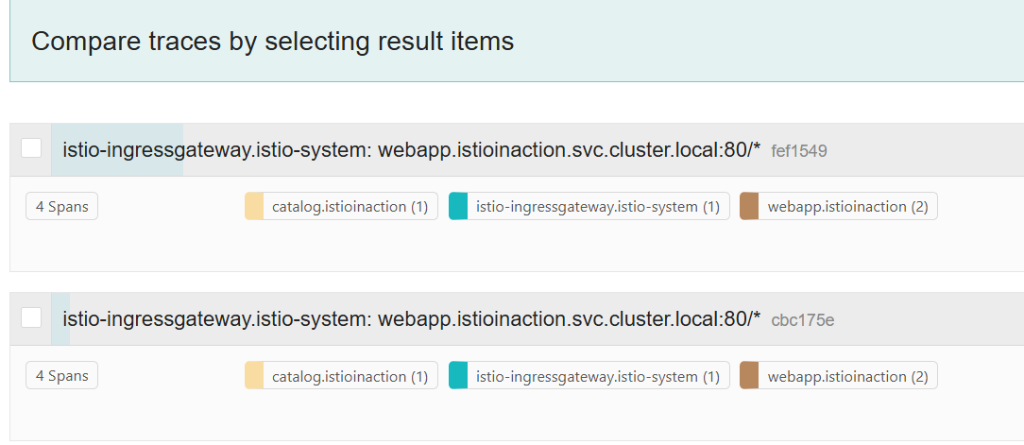Viewport: 1024px width, 445px height.
Task: Select istio-ingressgateway.istio-system (1) tag in trace fef1549
Action: pyautogui.click(x=589, y=207)
